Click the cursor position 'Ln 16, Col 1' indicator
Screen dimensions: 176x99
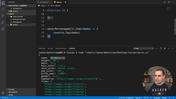pyautogui.click(x=126, y=98)
